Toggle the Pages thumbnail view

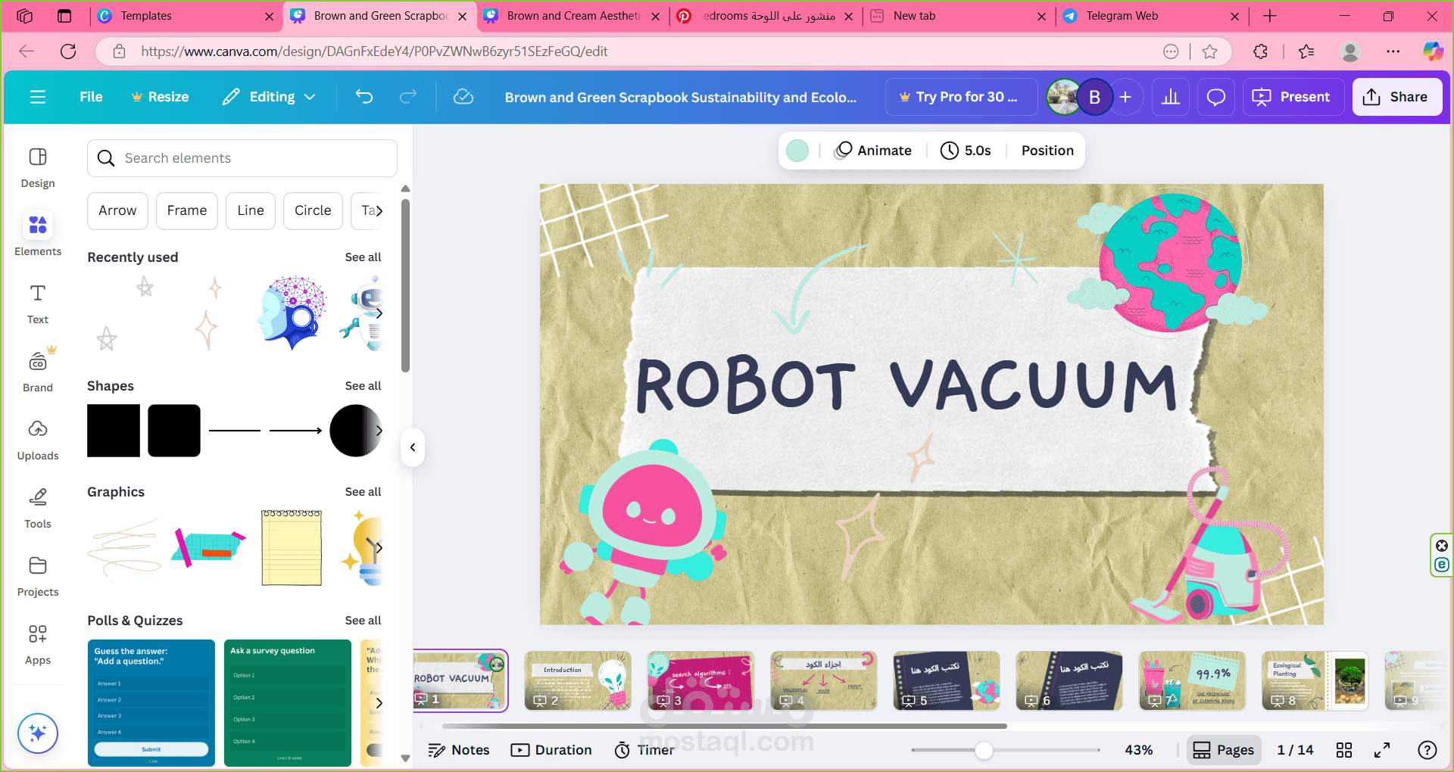[1224, 750]
